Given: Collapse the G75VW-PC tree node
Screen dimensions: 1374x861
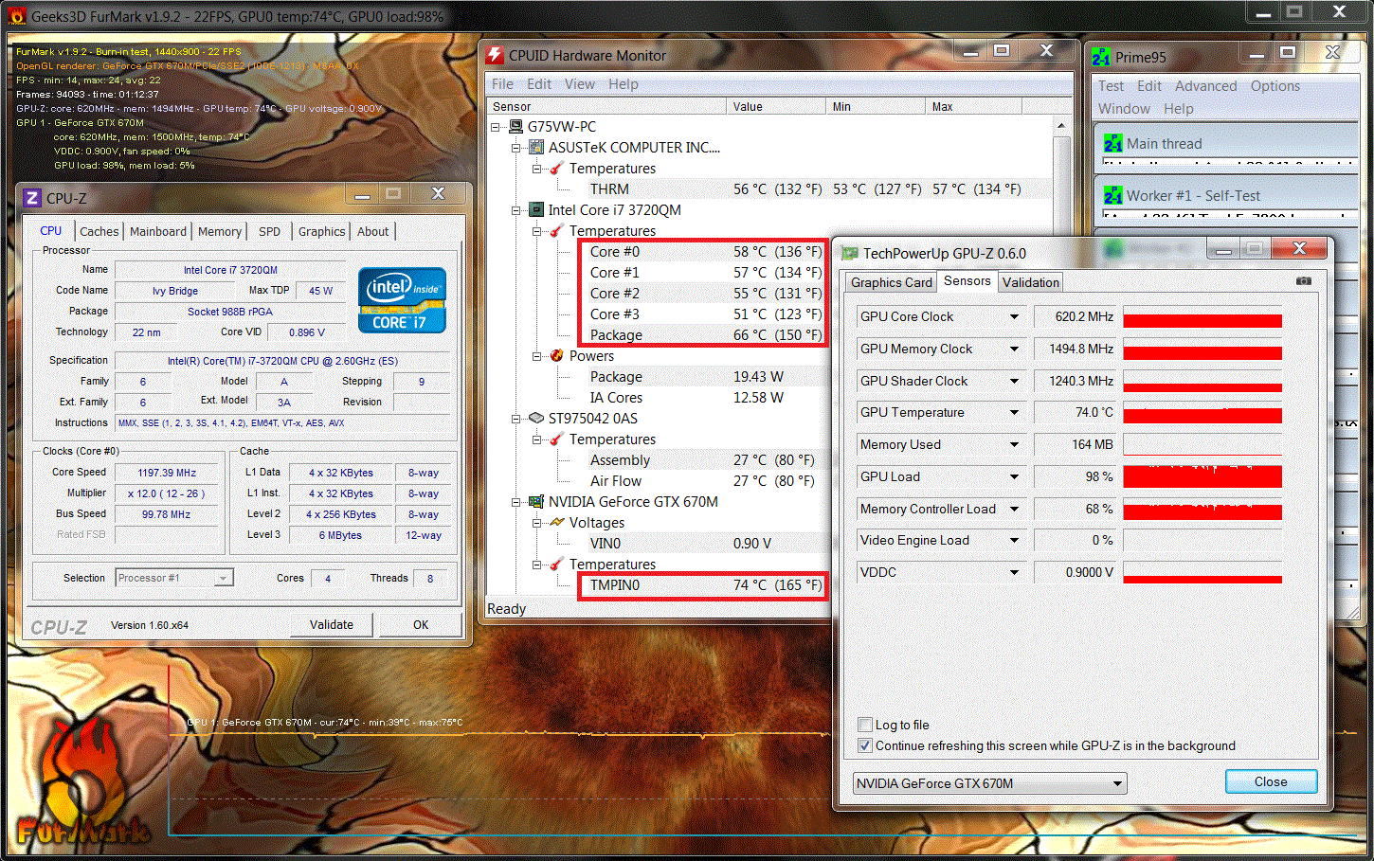Looking at the screenshot, I should [x=496, y=126].
